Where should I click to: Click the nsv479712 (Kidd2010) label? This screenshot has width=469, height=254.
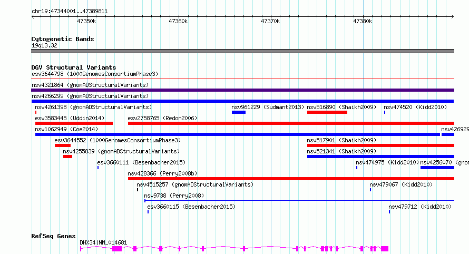click(420, 207)
